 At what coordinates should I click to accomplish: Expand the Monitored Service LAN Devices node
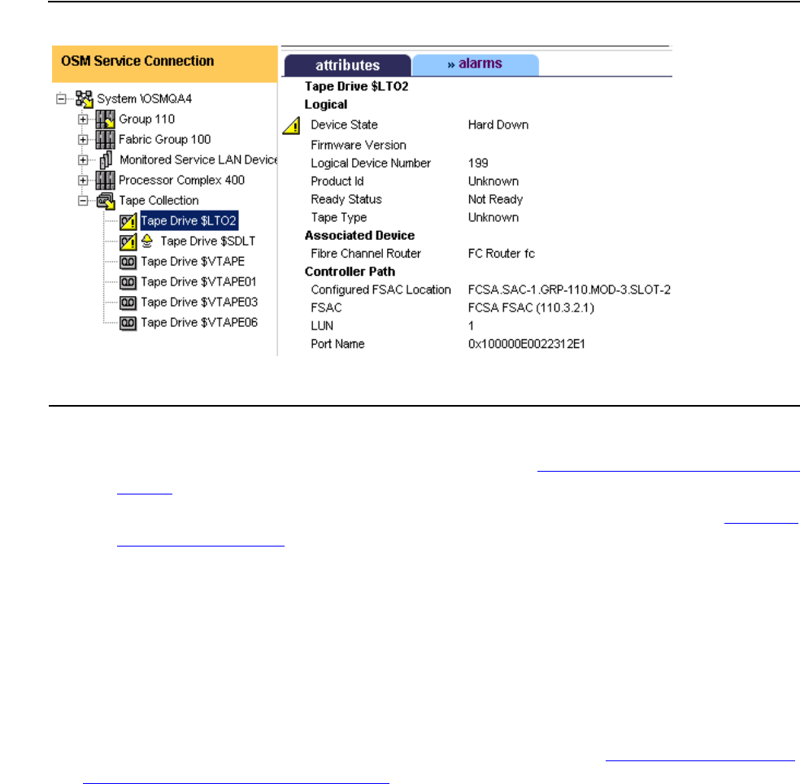tap(83, 159)
